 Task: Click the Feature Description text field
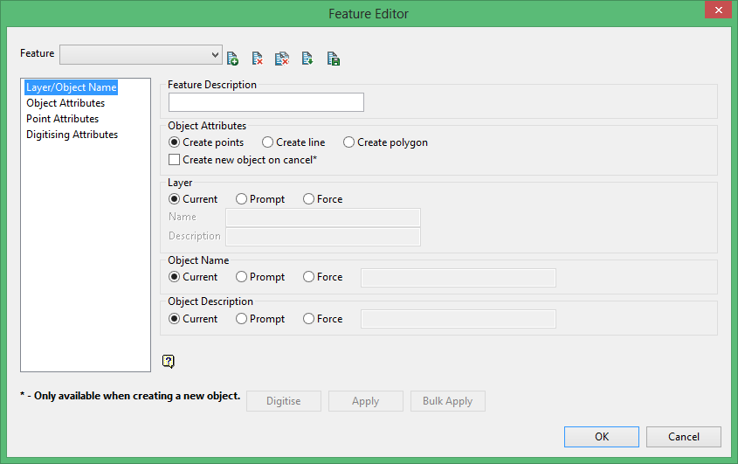pyautogui.click(x=266, y=102)
